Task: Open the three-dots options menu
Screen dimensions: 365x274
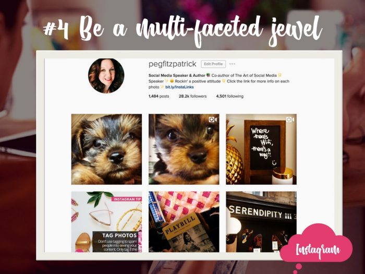Action: coord(233,64)
